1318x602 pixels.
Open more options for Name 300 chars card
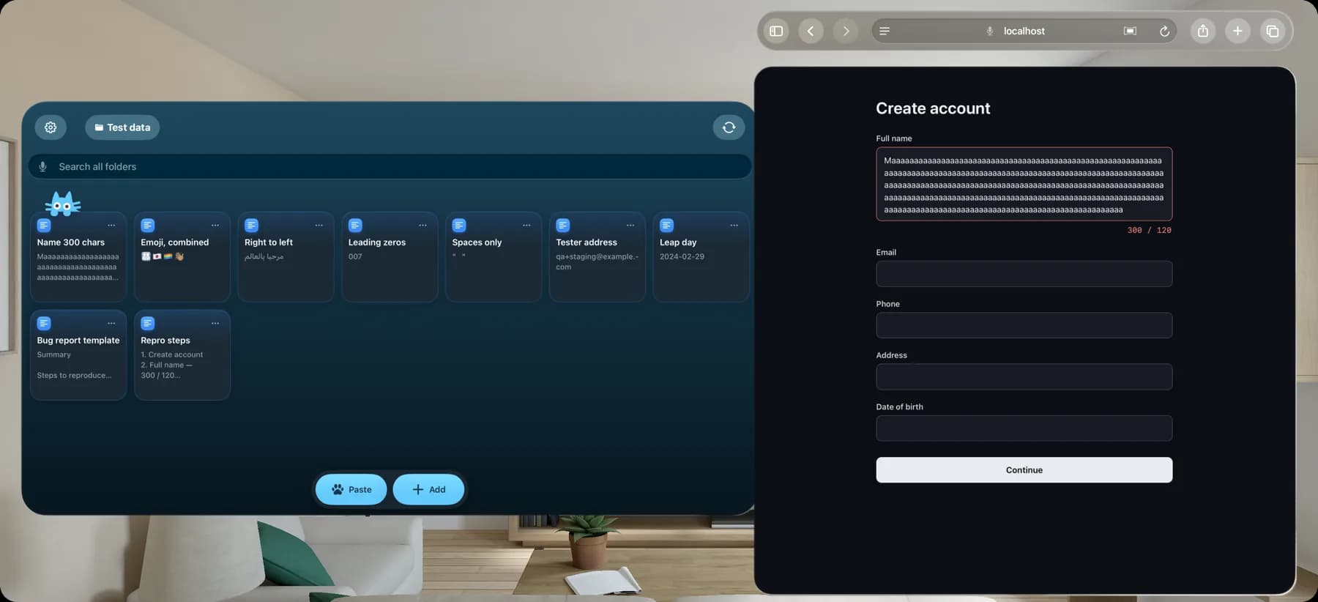[111, 226]
